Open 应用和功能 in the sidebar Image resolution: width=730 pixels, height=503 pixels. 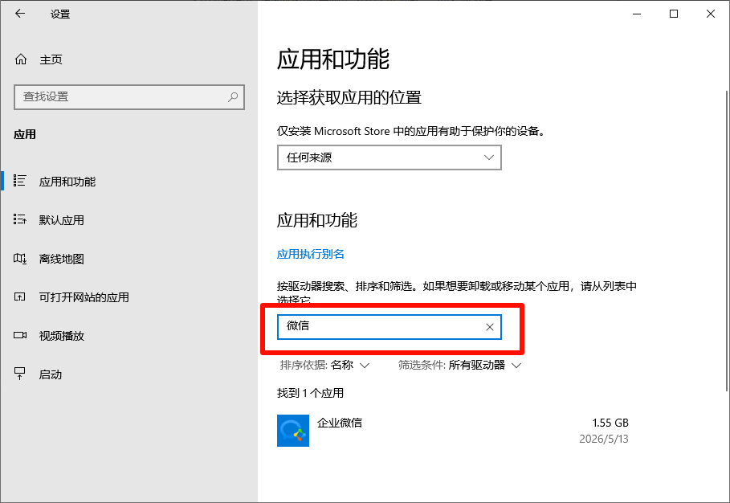(x=129, y=181)
